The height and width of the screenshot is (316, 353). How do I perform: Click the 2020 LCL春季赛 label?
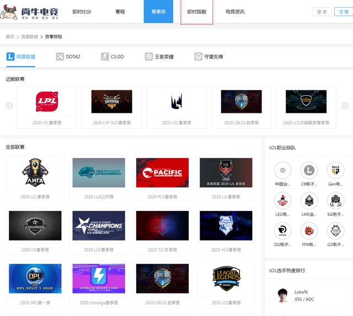tap(35, 197)
